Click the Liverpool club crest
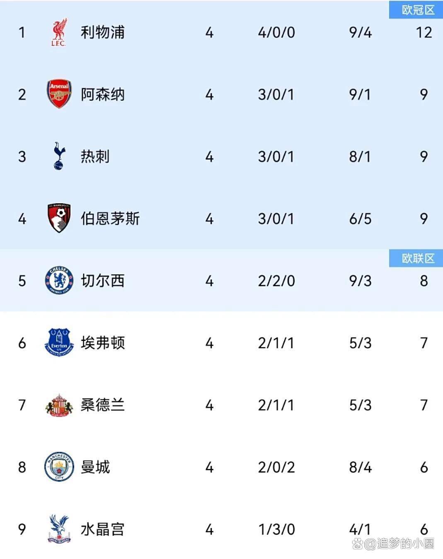Screen dimensions: 443x559 tap(59, 32)
